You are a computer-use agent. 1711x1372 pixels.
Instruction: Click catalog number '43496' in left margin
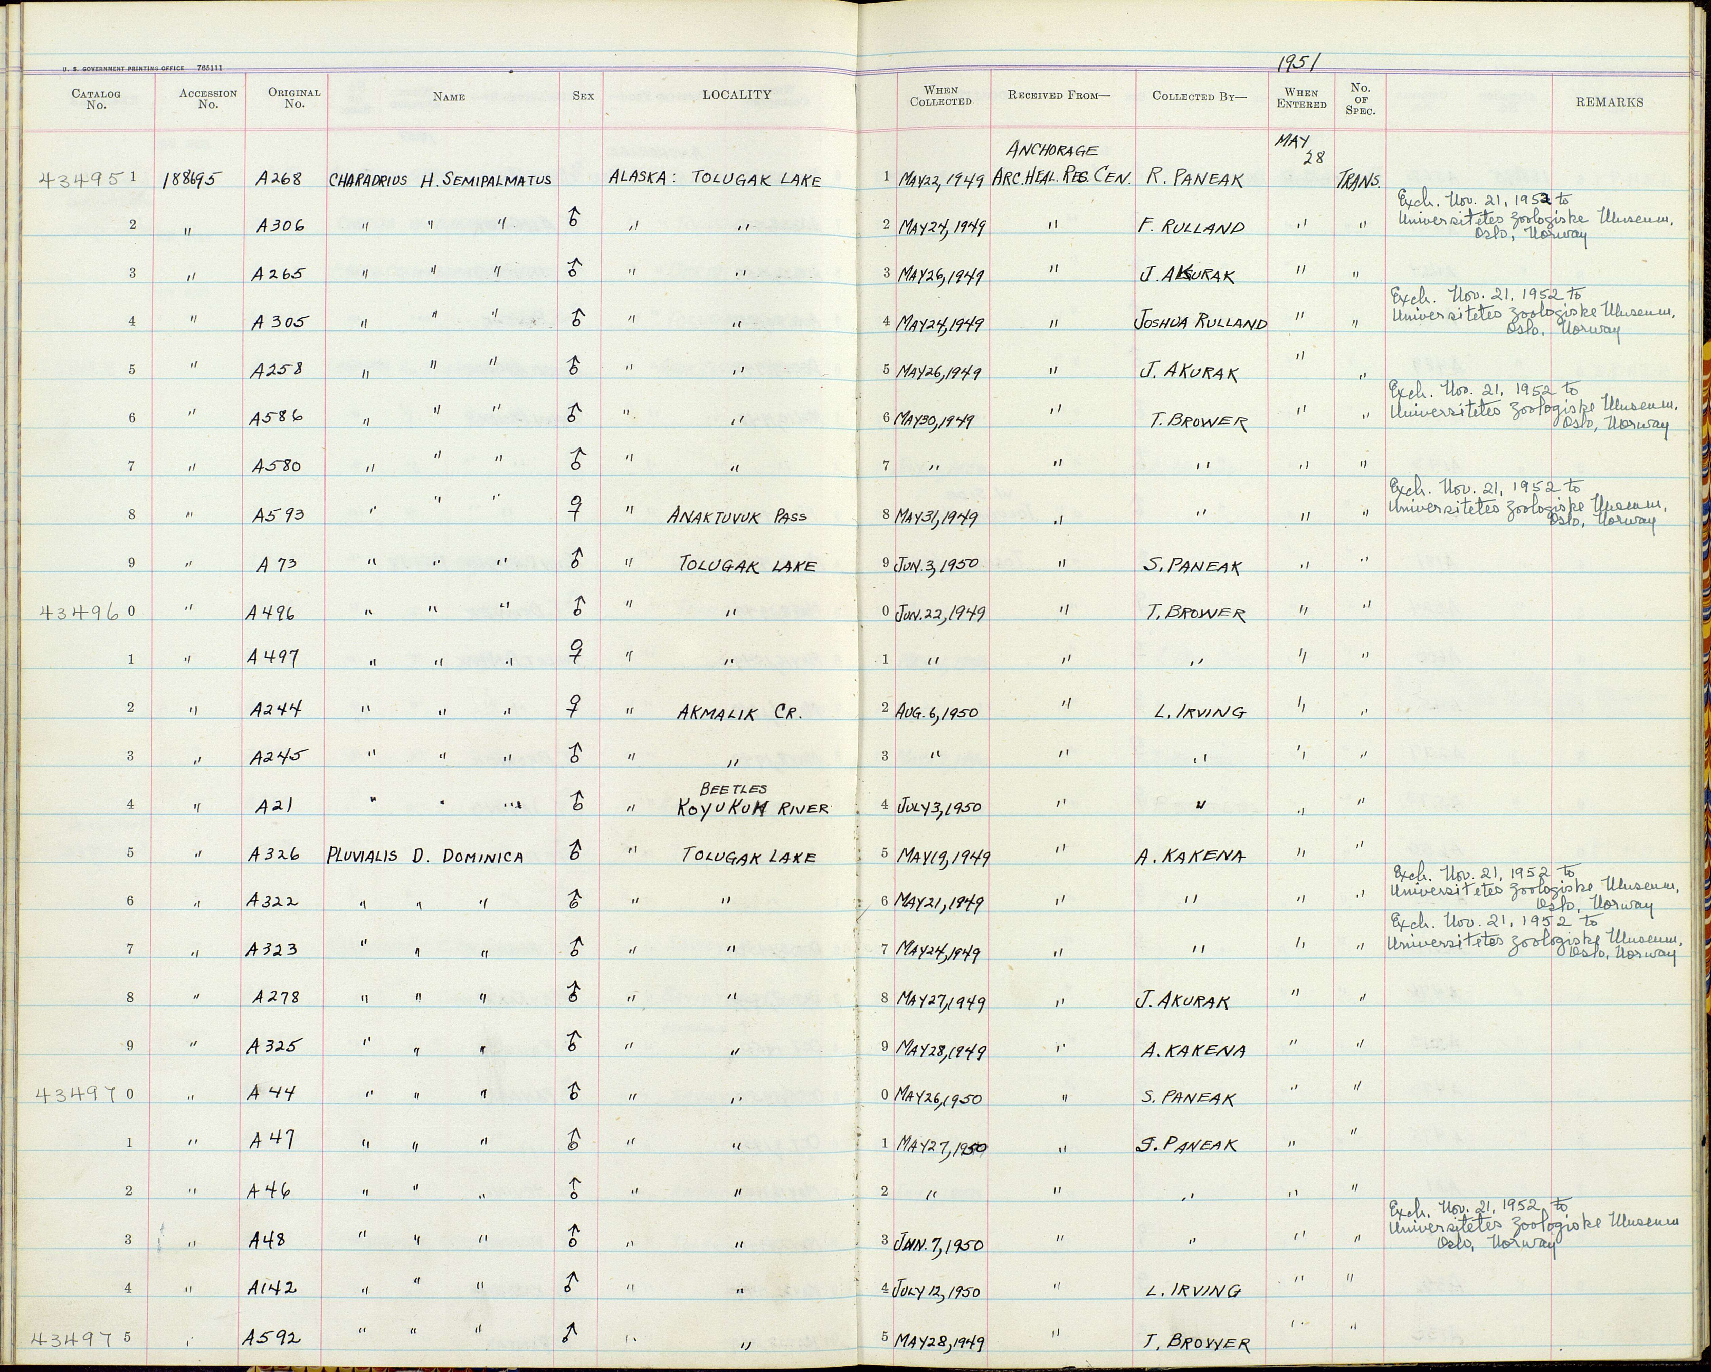(79, 612)
